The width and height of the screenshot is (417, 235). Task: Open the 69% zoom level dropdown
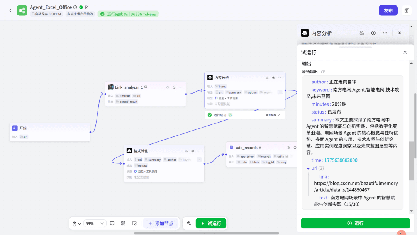(95, 223)
